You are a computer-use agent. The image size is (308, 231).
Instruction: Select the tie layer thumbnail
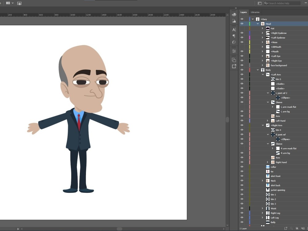tap(268, 172)
